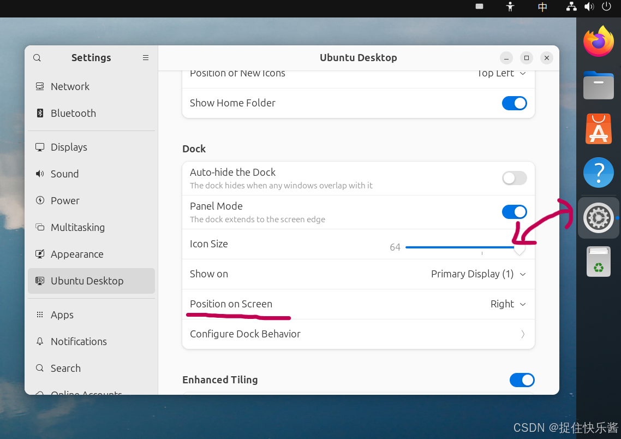Click the Displays monitor icon
Screen dimensions: 621x439
[x=40, y=147]
